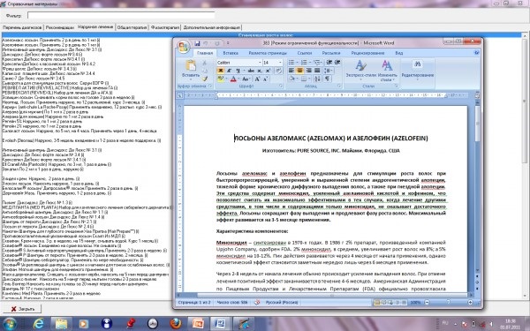Click the Save icon in Word quick access toolbar
Image resolution: width=530 pixels, height=331 pixels.
[x=197, y=43]
